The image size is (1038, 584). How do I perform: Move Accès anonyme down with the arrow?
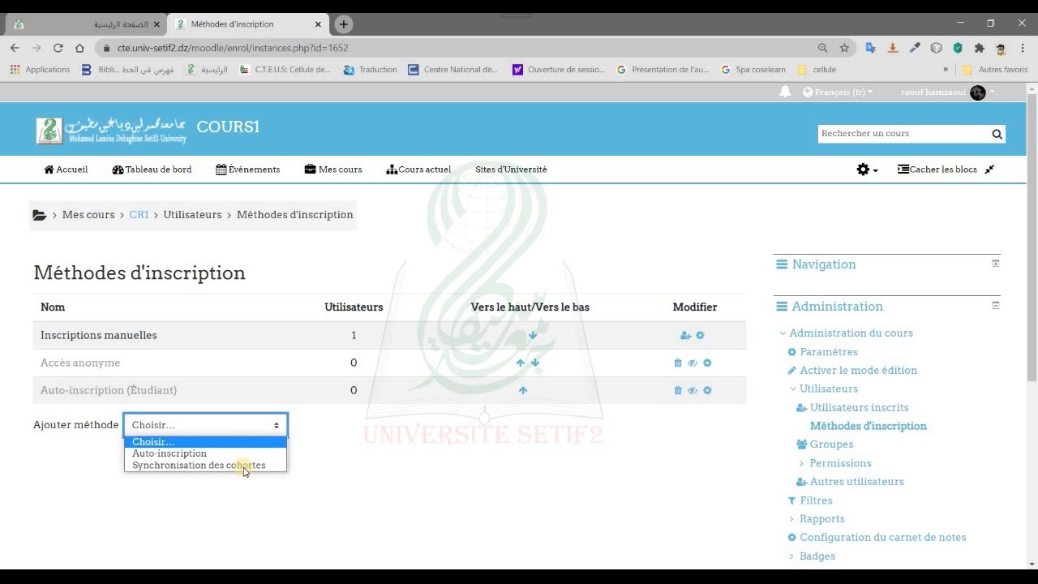[534, 363]
